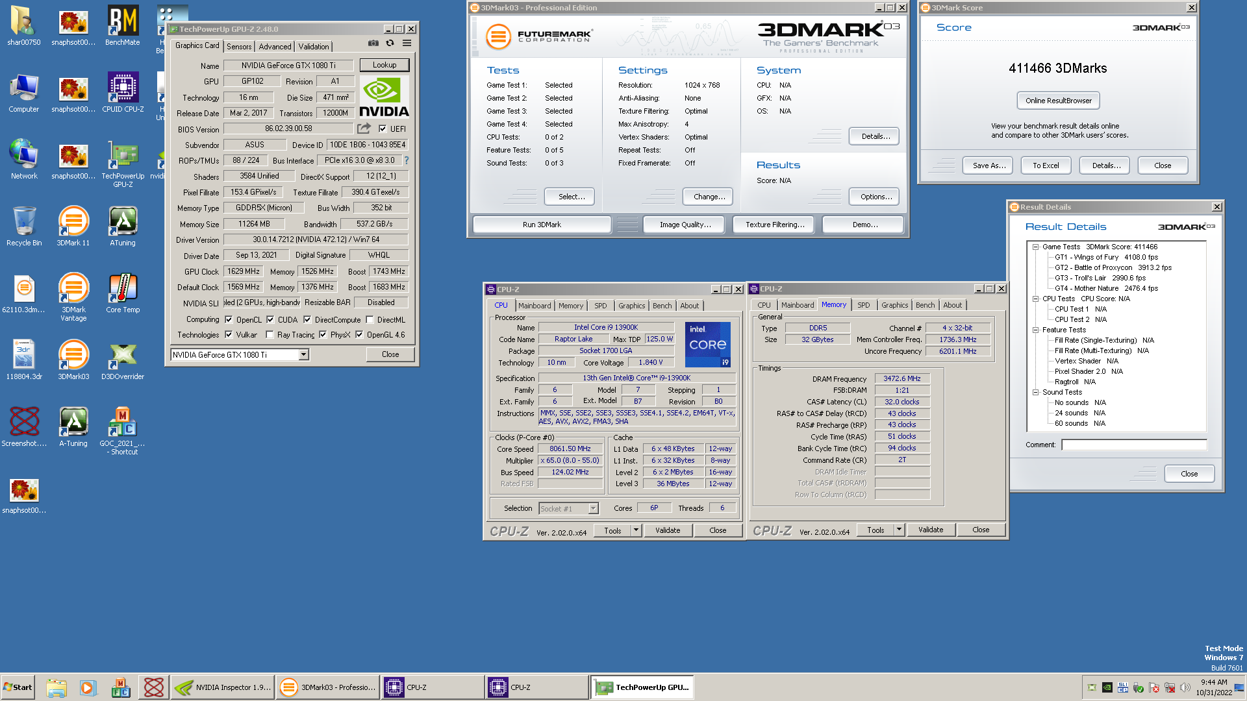Open the Tools dropdown arrow in left CPU-Z
The height and width of the screenshot is (701, 1247).
636,530
